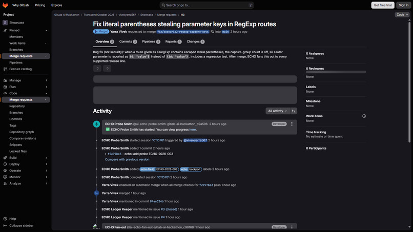The width and height of the screenshot is (413, 232).
Task: Open the fix/scenario2-regexp-capture-keys branch link
Action: (183, 32)
